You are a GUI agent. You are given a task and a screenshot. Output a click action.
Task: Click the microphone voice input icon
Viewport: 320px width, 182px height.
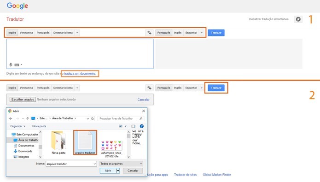11,65
